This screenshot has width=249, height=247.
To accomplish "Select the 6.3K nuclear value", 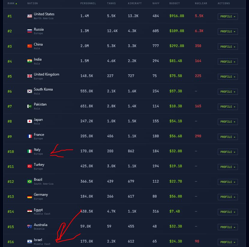I will click(199, 31).
